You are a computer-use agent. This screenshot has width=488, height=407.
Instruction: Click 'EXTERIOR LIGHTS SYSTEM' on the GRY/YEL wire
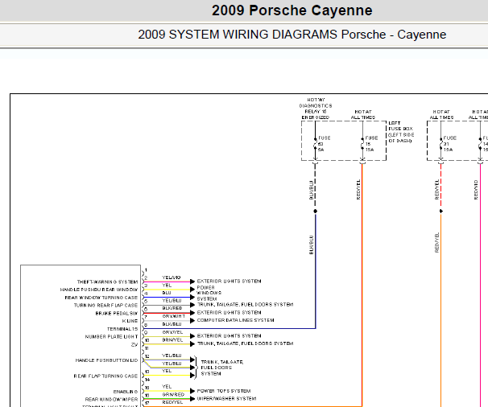pos(229,335)
